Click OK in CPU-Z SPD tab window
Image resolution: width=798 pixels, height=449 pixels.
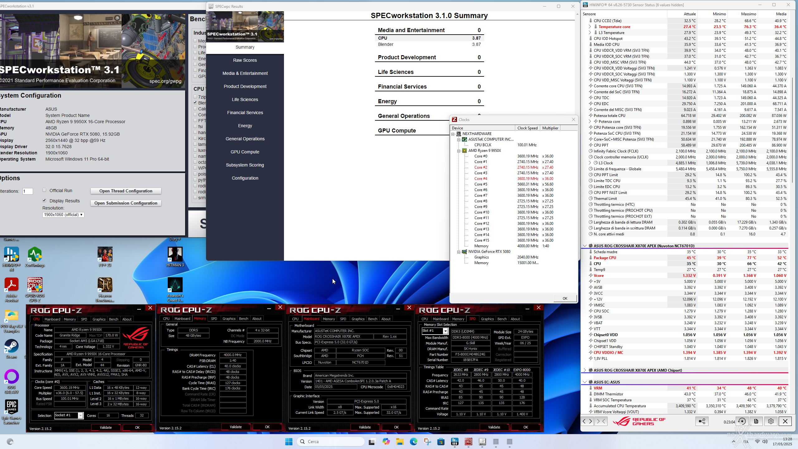526,427
